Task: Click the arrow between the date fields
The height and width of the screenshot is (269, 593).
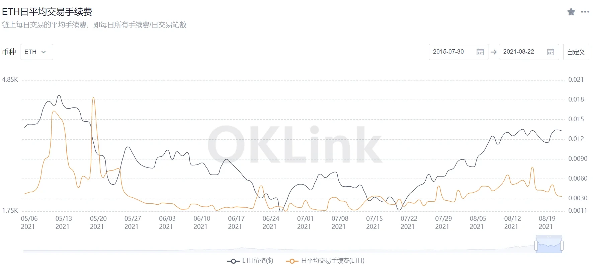Action: (x=494, y=52)
